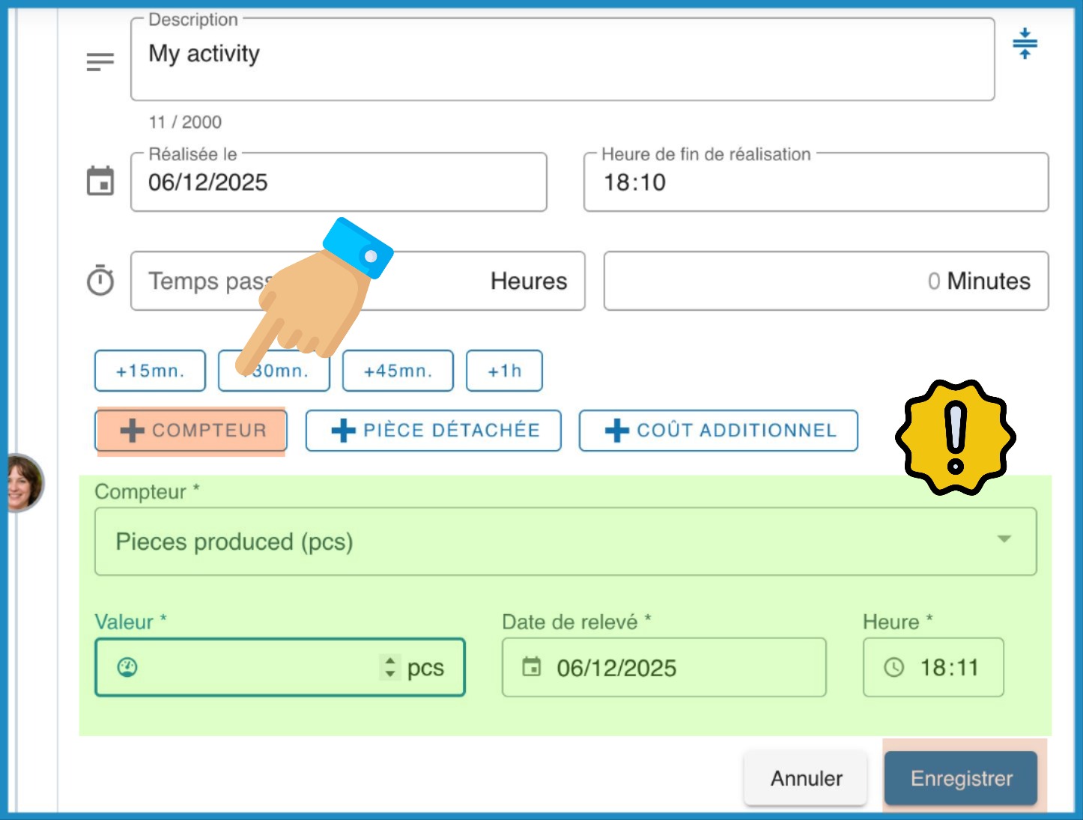Open the Compteur dropdown arrow
1083x820 pixels.
point(1004,540)
